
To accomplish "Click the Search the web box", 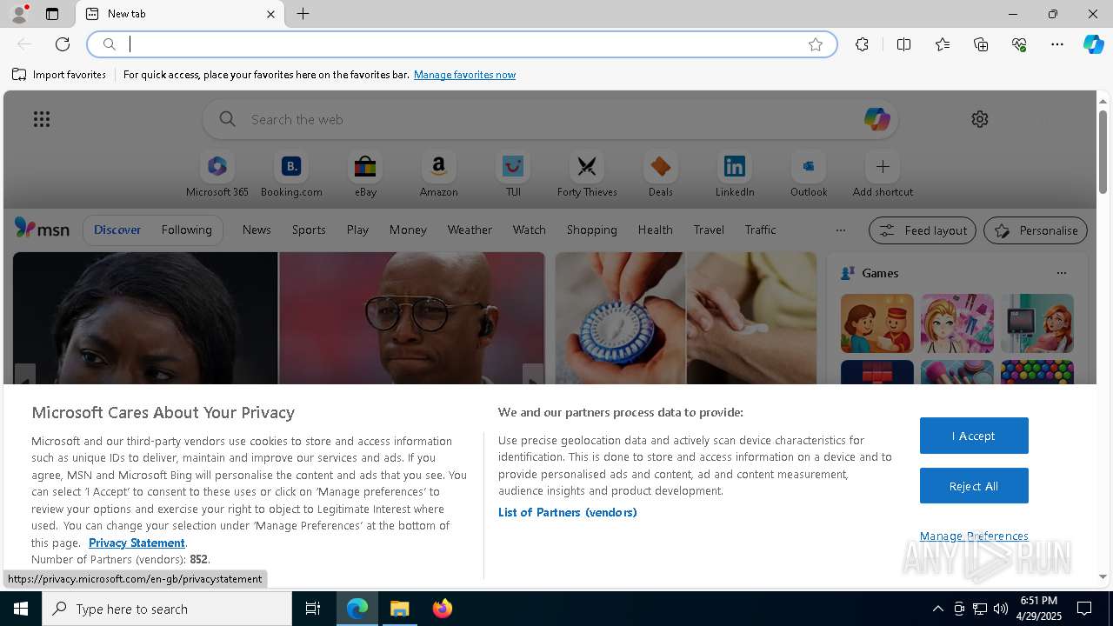I will [550, 119].
